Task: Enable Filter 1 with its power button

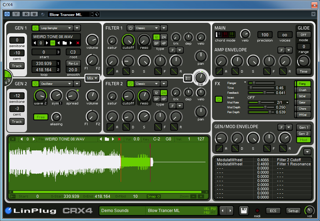Action: 130,28
